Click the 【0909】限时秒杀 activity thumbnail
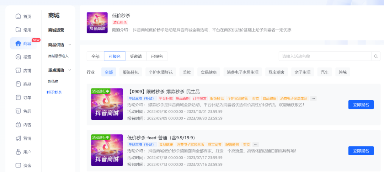 click(107, 104)
